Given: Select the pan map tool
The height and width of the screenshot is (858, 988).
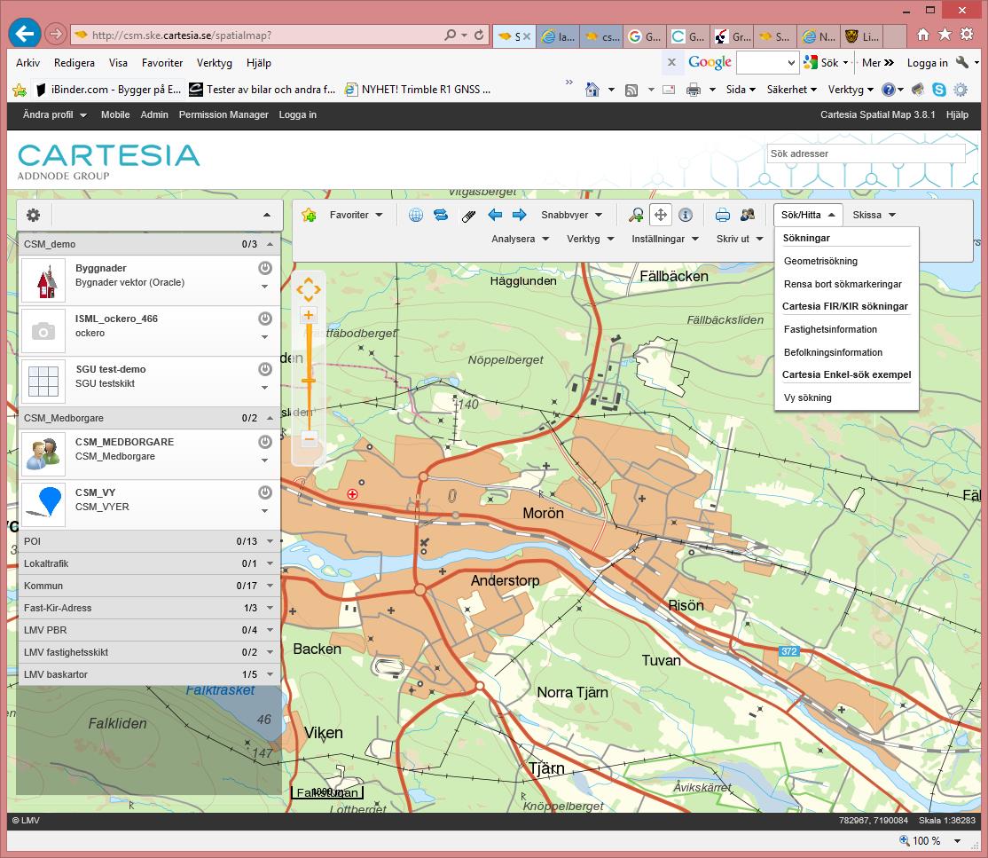Looking at the screenshot, I should 661,215.
